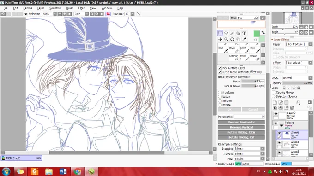Toggle flip view horizontal red arrows icon

[x=108, y=14]
